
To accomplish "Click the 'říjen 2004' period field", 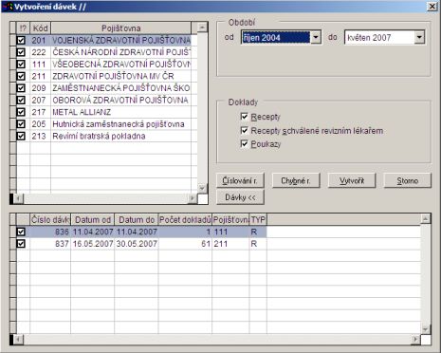I will (x=276, y=38).
